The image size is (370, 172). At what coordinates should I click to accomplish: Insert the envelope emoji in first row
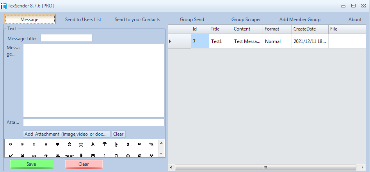[x=140, y=144]
